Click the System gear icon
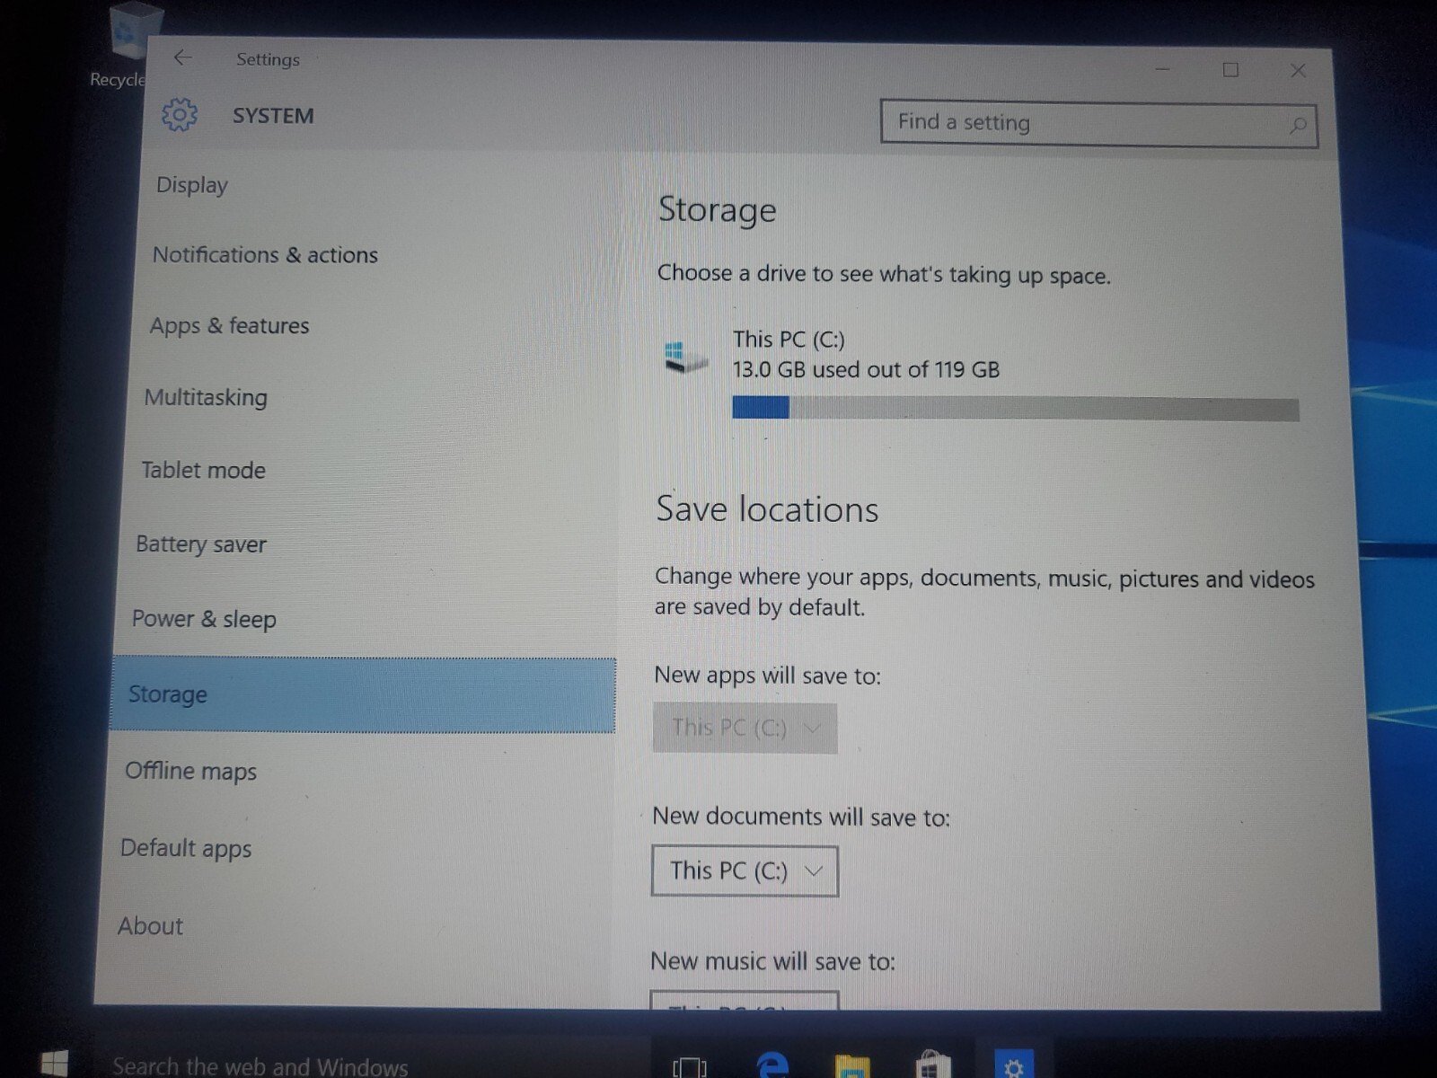Image resolution: width=1437 pixels, height=1078 pixels. pos(180,115)
